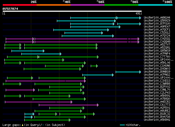Image resolution: width=175 pixels, height=127 pixels.
Task: Select the UniRef100_C2LP43 label
Action: pyautogui.click(x=157, y=93)
